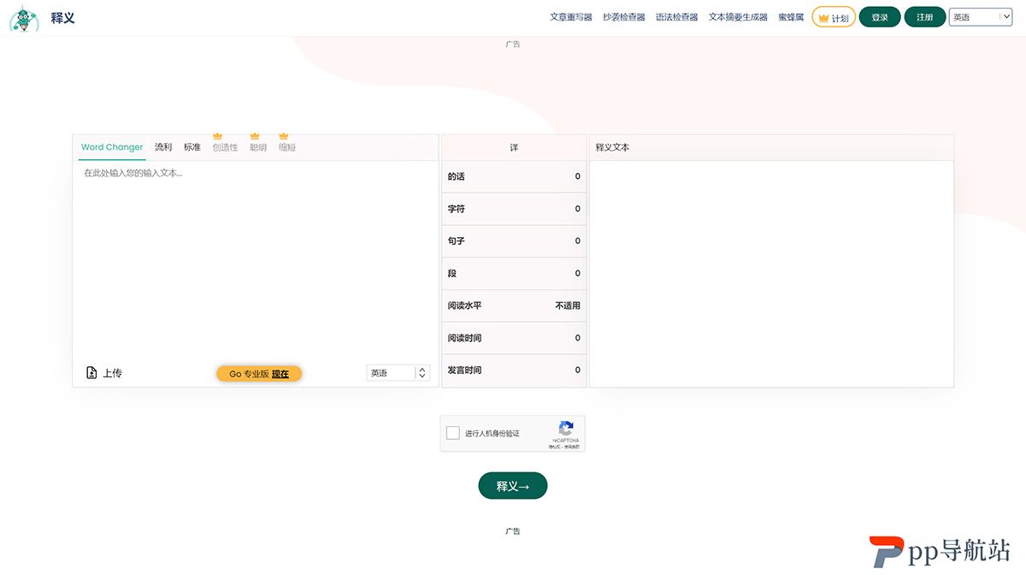
Task: Click the 的话 word count row
Action: pyautogui.click(x=514, y=176)
